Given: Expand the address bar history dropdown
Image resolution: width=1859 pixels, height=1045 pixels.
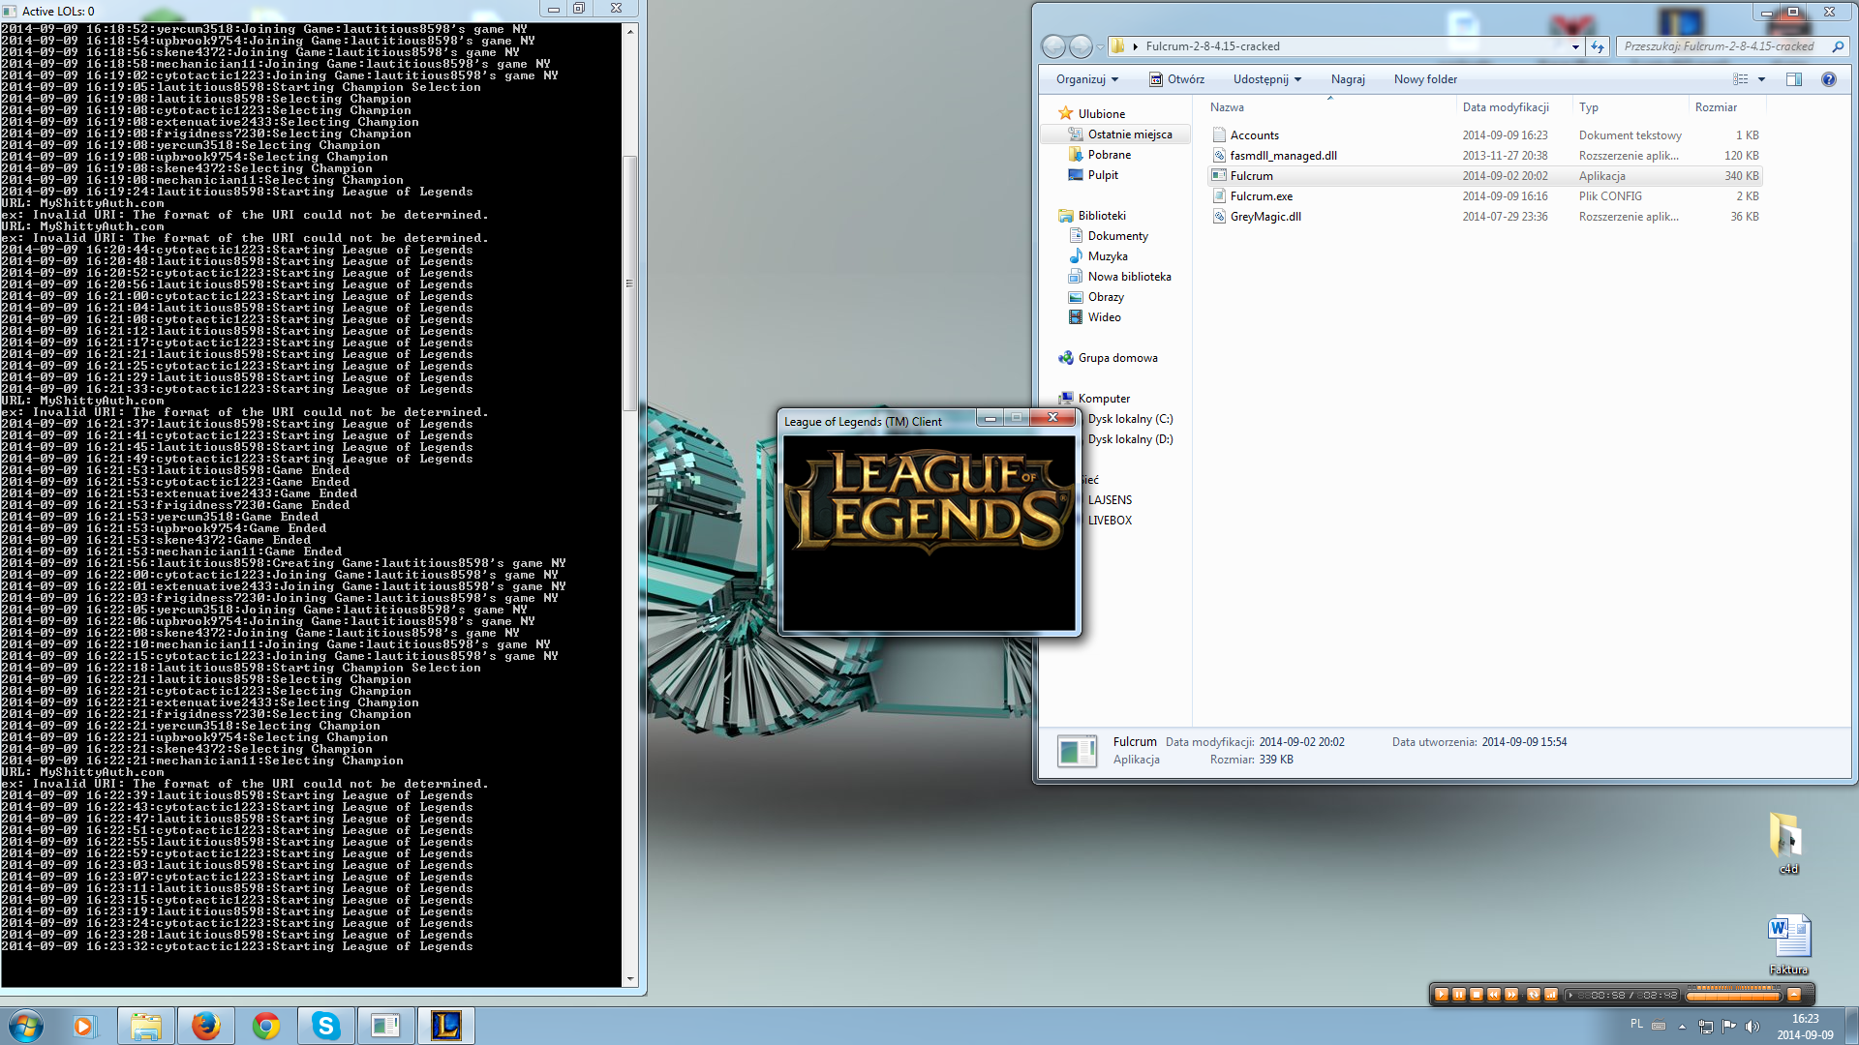Looking at the screenshot, I should click(x=1575, y=46).
